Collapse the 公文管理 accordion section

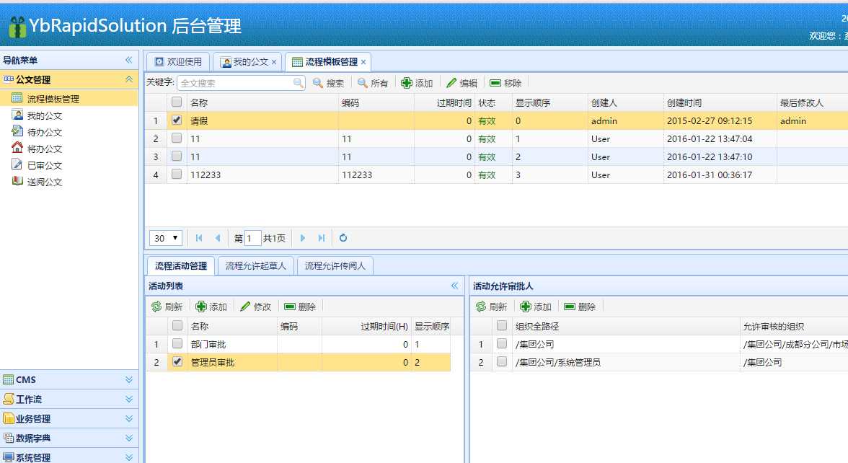click(x=128, y=79)
